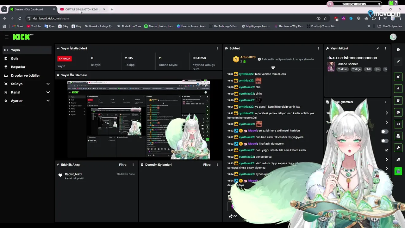Click Sadece Sohbet category thumbnail
This screenshot has height=228, width=405.
331,66
